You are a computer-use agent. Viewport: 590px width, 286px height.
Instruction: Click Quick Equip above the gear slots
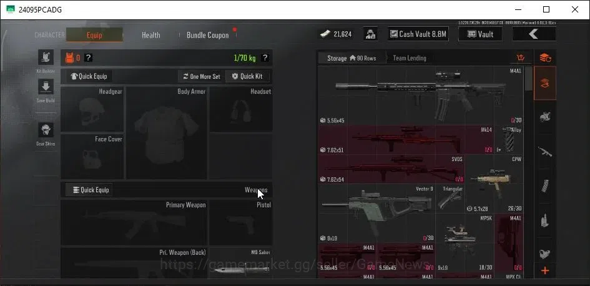pos(89,76)
